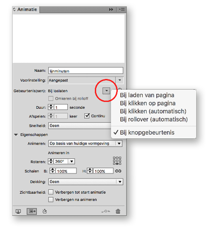Click the animation preview area

[x=68, y=38]
